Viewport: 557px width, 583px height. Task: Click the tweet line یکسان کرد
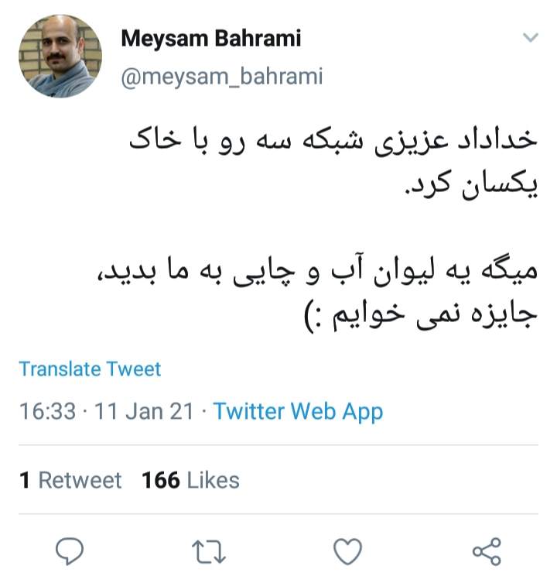click(x=471, y=185)
